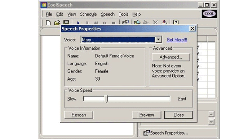Click the Fast-forward toolbar icon

point(104,23)
